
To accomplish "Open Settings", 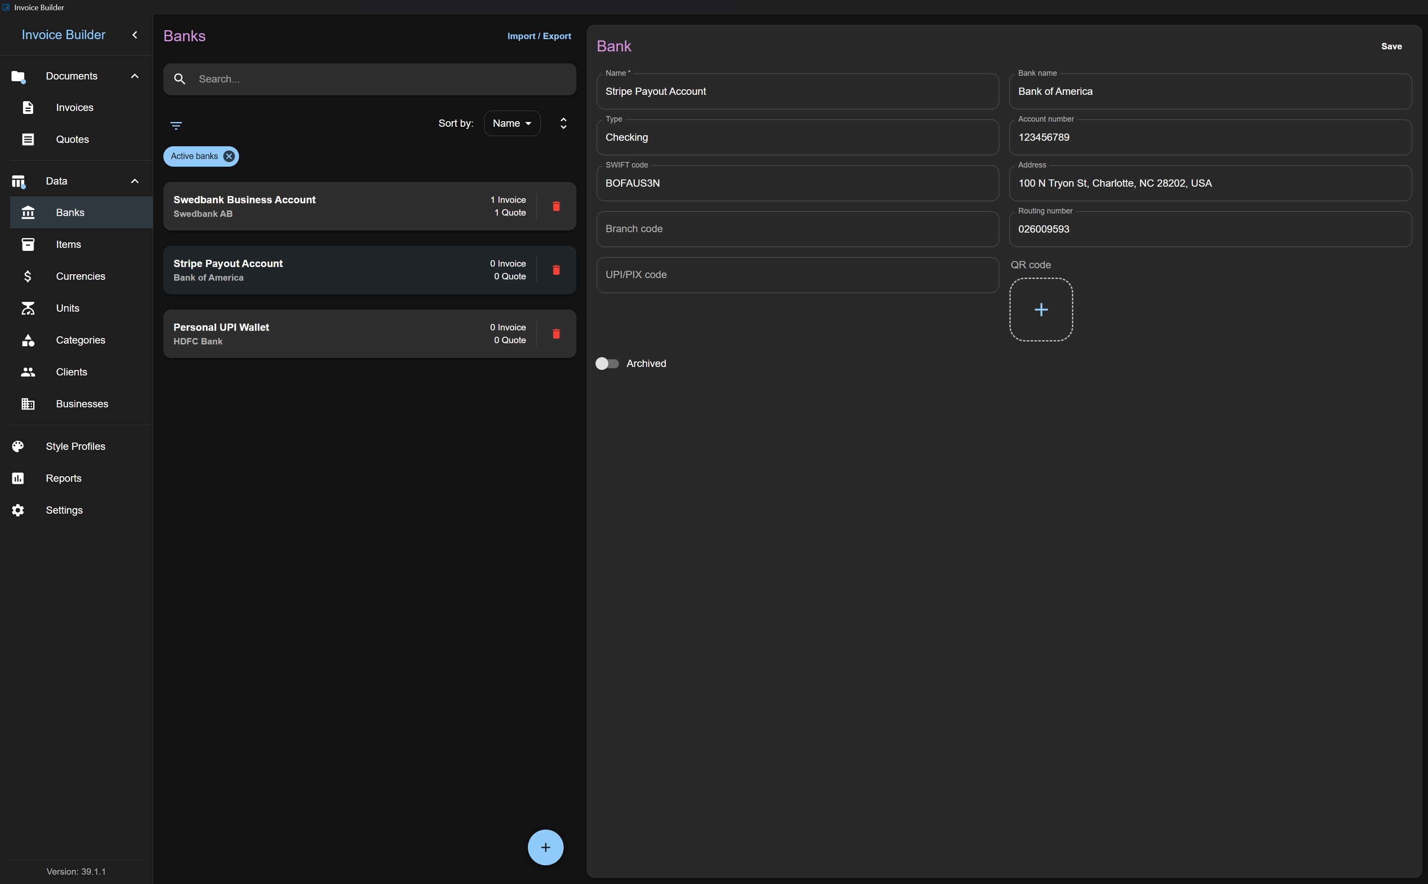I will tap(76, 510).
